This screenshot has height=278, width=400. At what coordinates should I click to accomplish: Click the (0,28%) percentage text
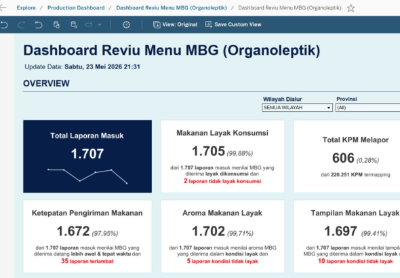pos(367,160)
